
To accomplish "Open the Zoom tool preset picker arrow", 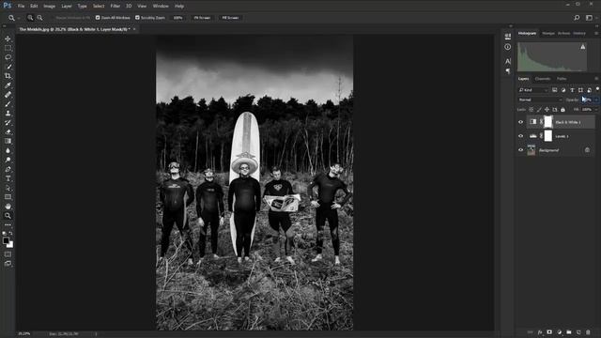I will 19,18.
